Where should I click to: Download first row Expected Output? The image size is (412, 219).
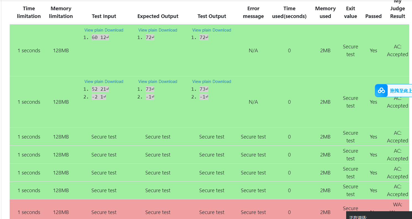[168, 30]
